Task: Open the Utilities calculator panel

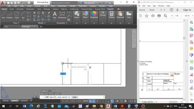Action: click(x=112, y=15)
